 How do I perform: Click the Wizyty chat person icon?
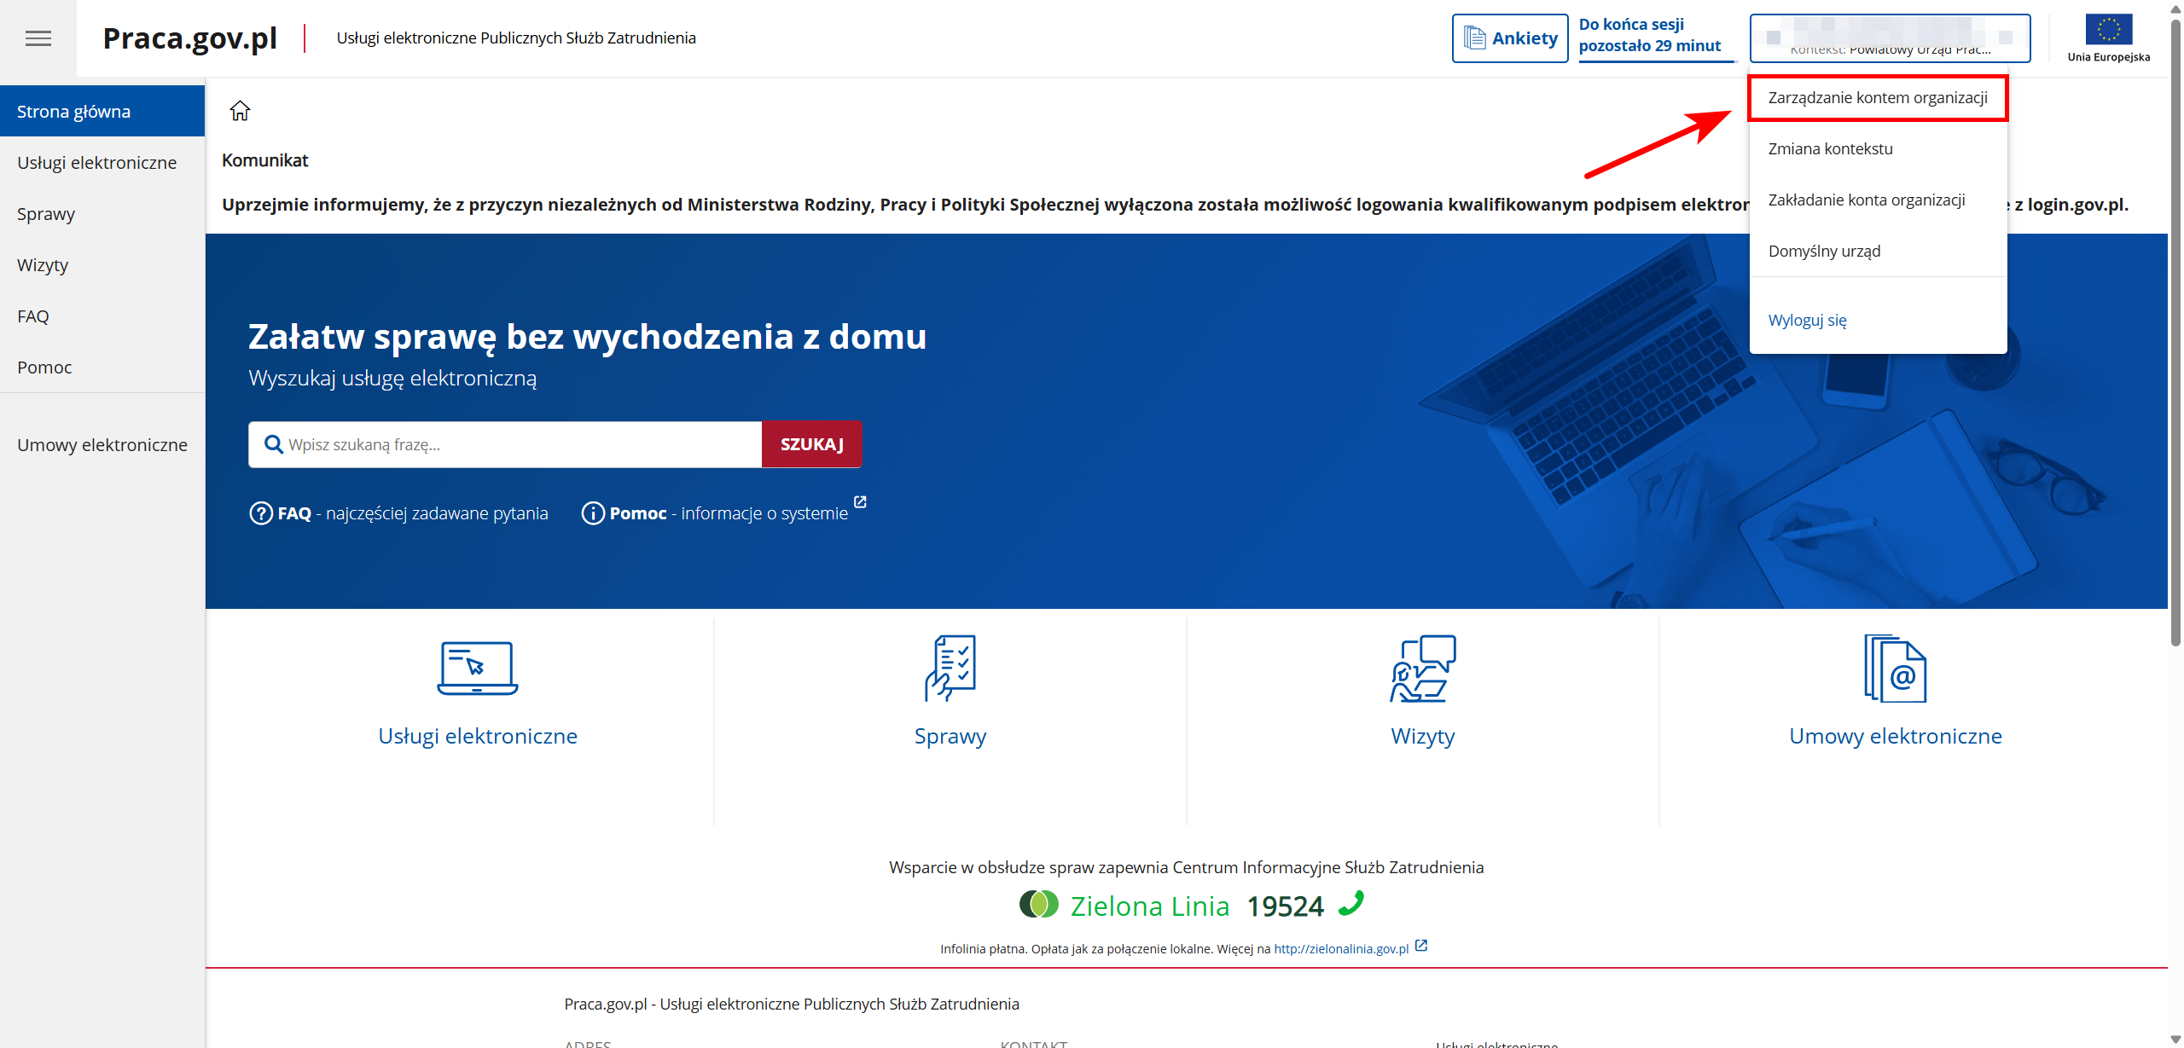coord(1423,669)
